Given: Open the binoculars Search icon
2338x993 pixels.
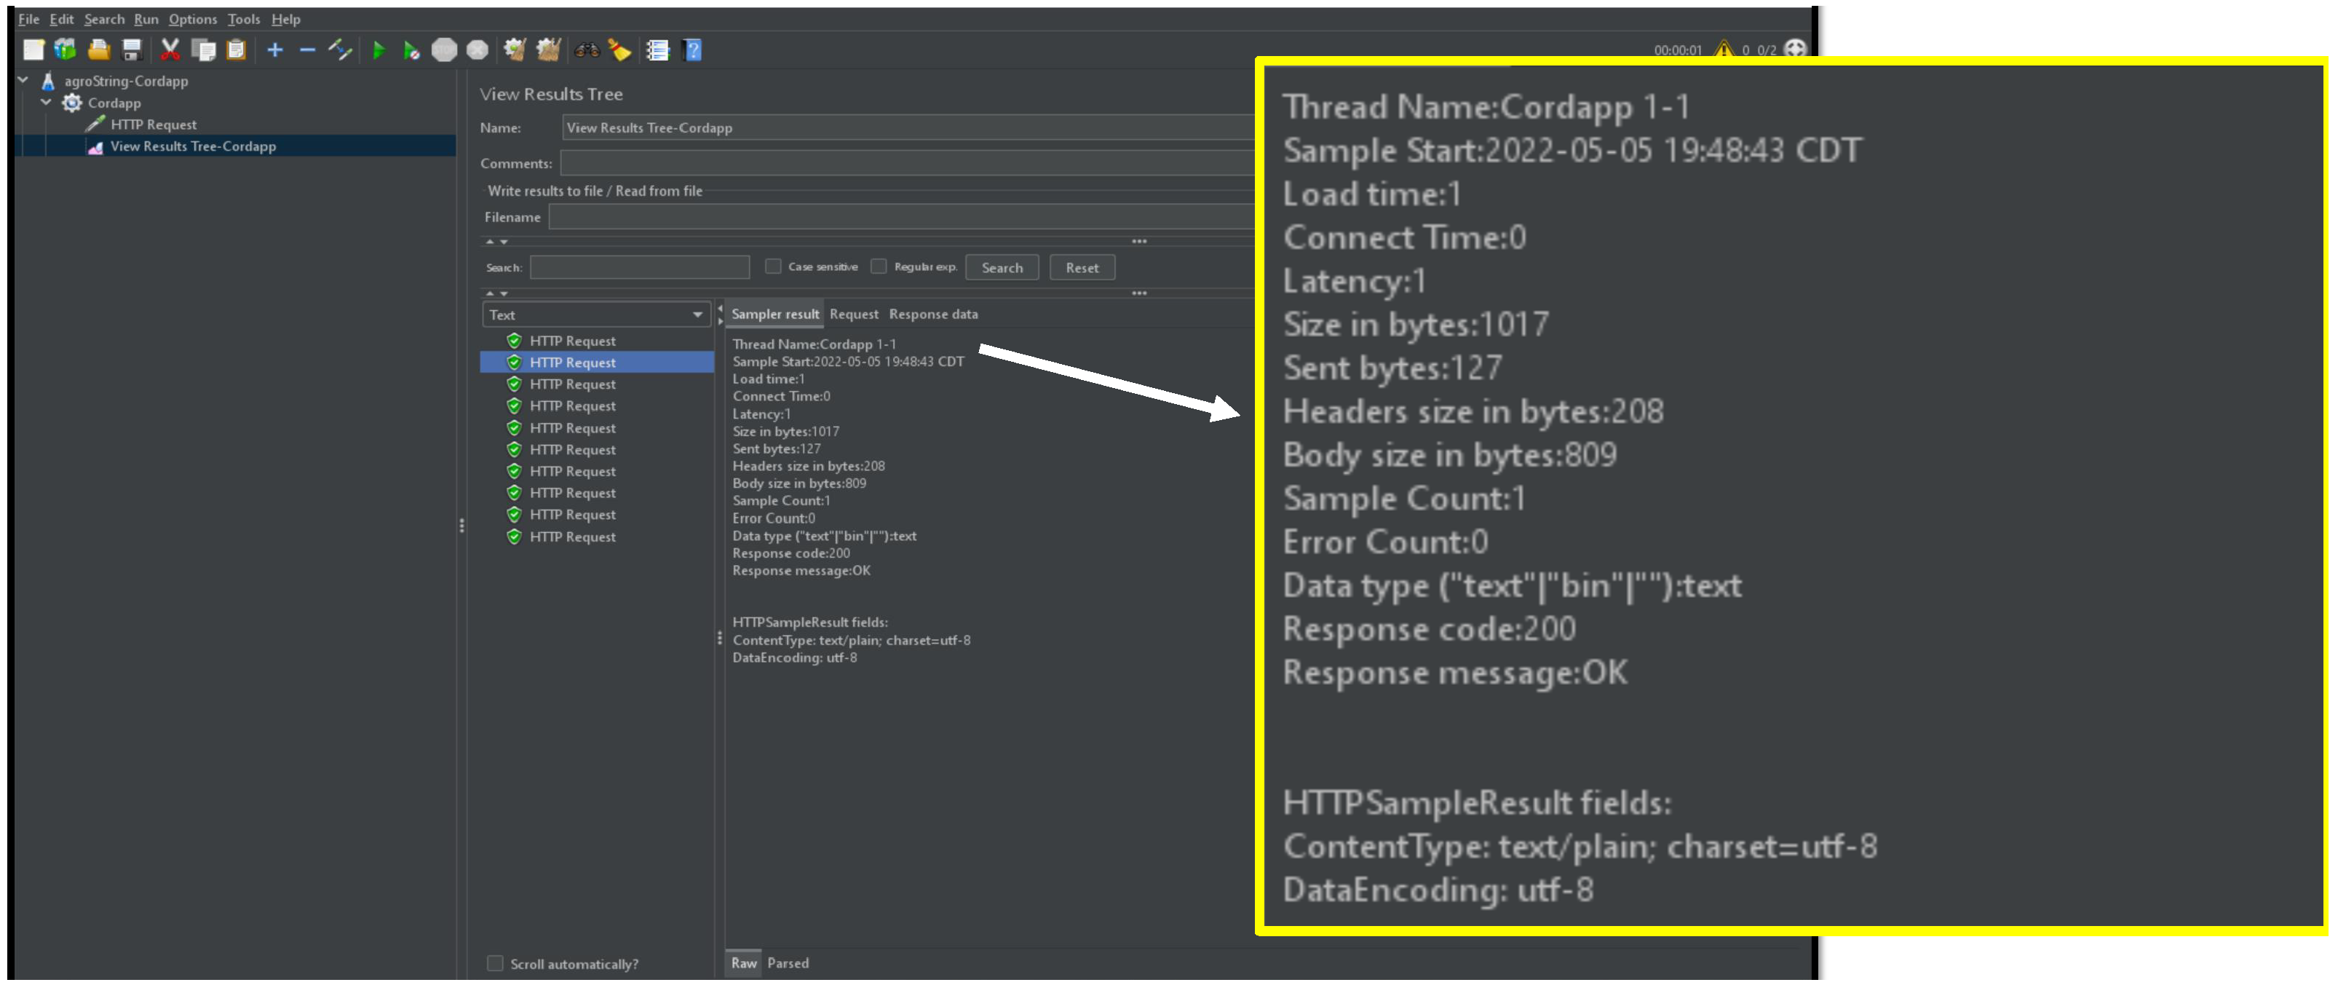Looking at the screenshot, I should 586,50.
